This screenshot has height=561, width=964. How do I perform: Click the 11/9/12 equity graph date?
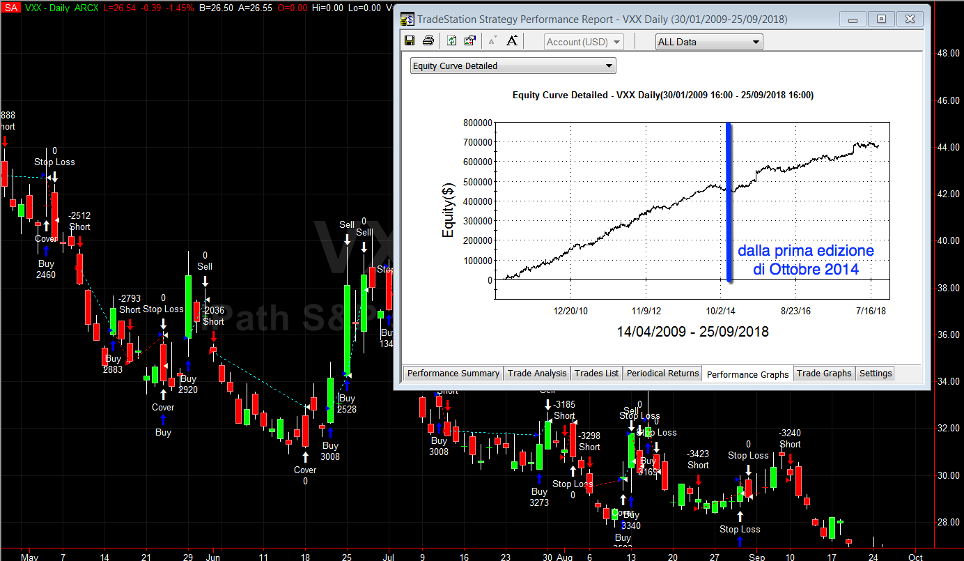[x=646, y=311]
